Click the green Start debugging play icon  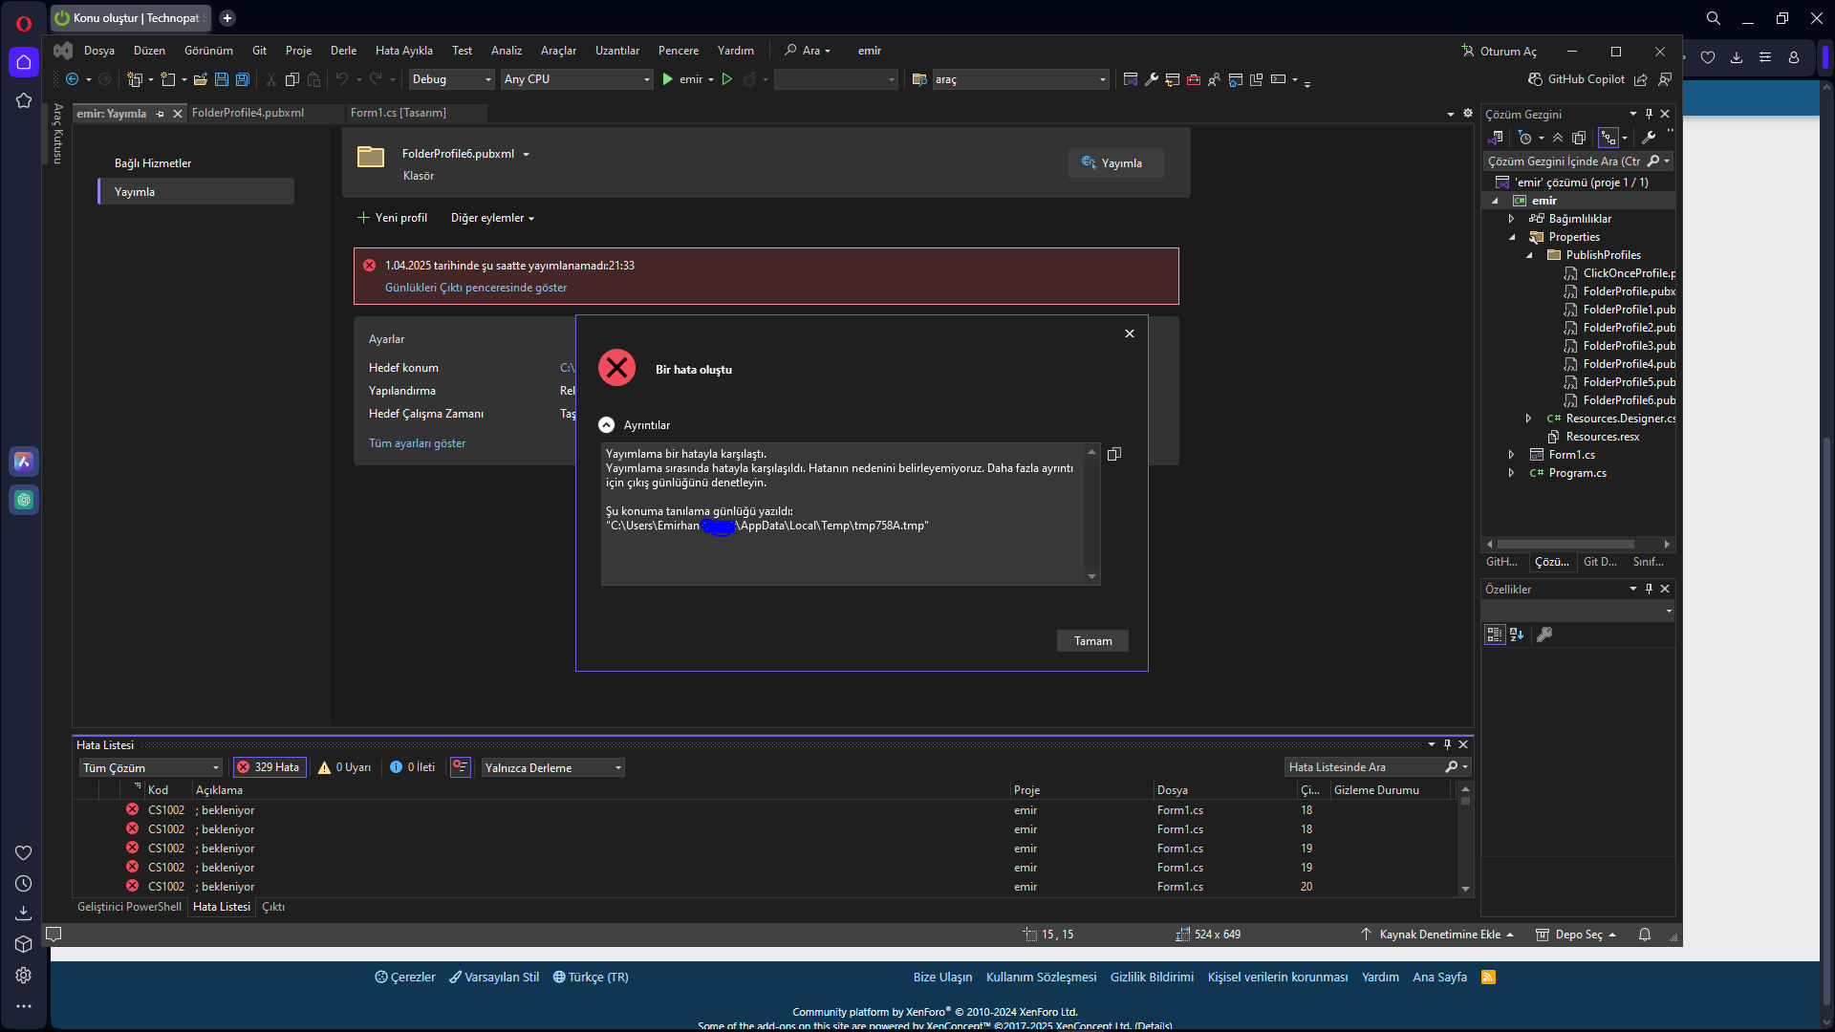tap(668, 79)
